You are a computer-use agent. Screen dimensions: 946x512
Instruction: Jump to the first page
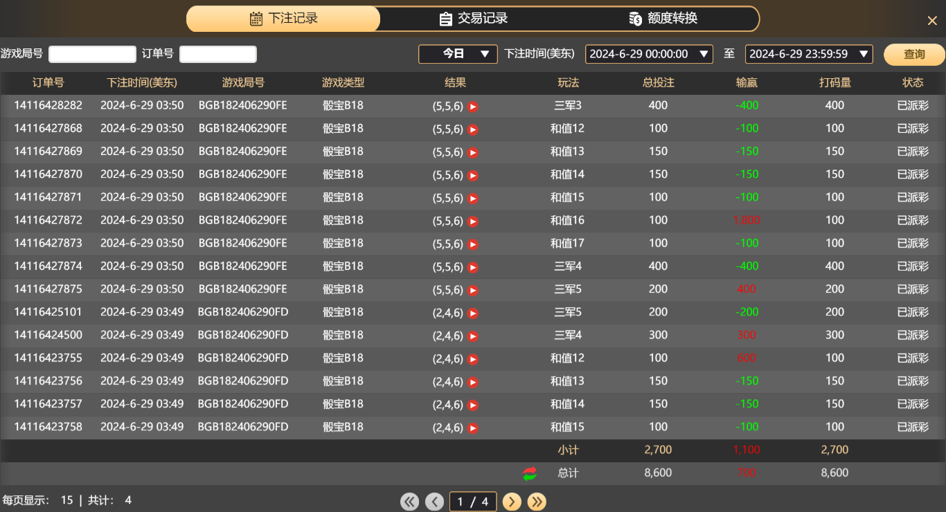(409, 502)
